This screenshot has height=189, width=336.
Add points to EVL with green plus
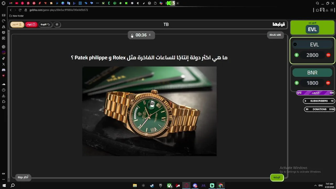pyautogui.click(x=296, y=55)
